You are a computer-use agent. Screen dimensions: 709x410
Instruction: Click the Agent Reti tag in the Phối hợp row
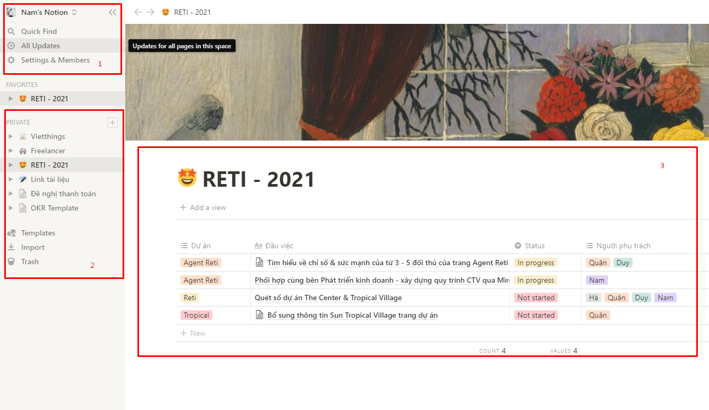(201, 280)
